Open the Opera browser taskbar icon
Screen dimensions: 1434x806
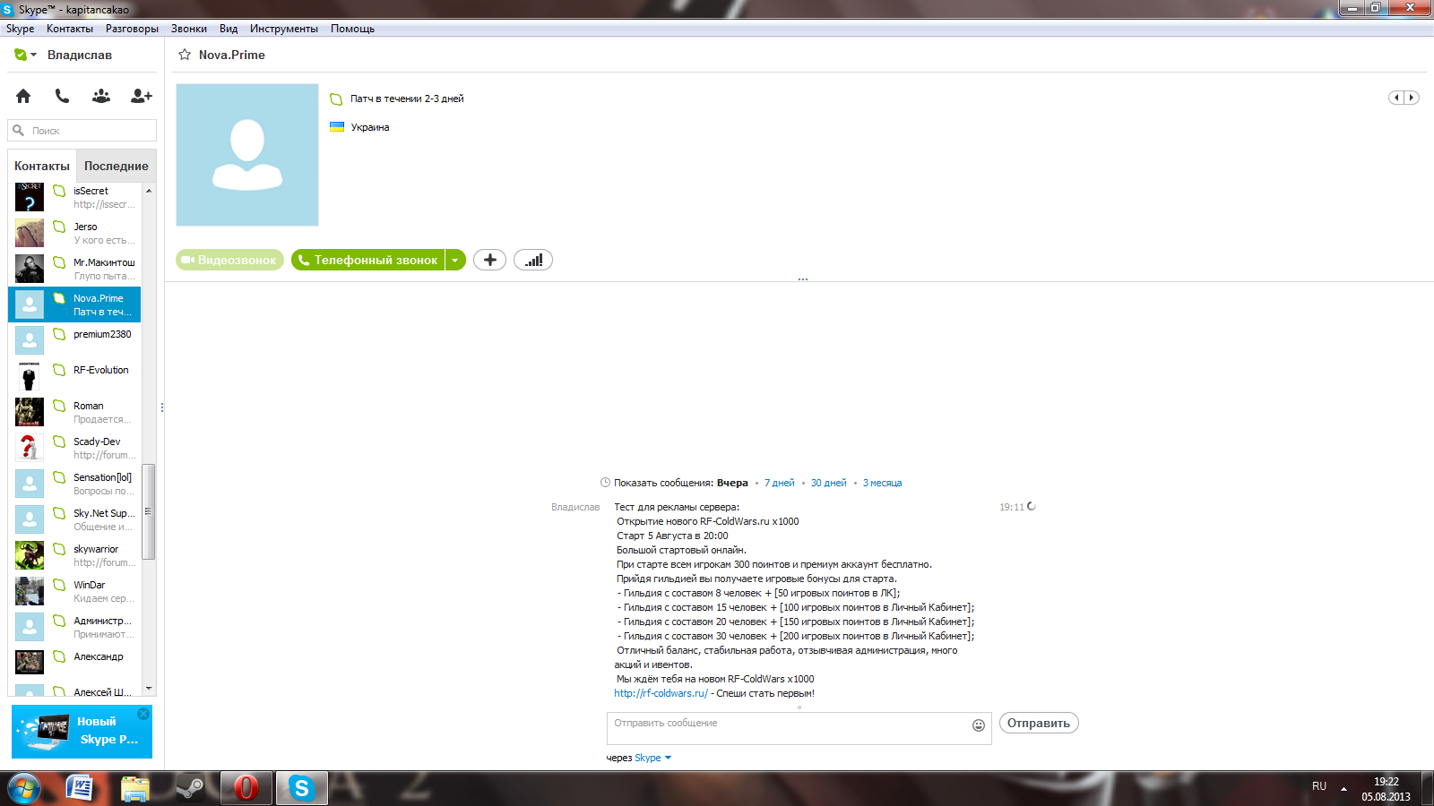coord(246,788)
